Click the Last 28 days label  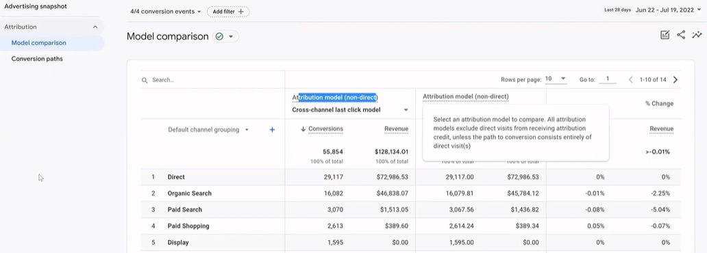617,10
